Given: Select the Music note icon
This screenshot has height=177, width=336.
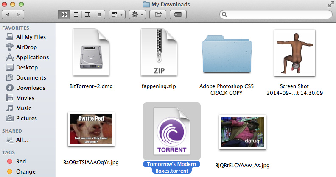Looking at the screenshot, I should (x=10, y=108).
